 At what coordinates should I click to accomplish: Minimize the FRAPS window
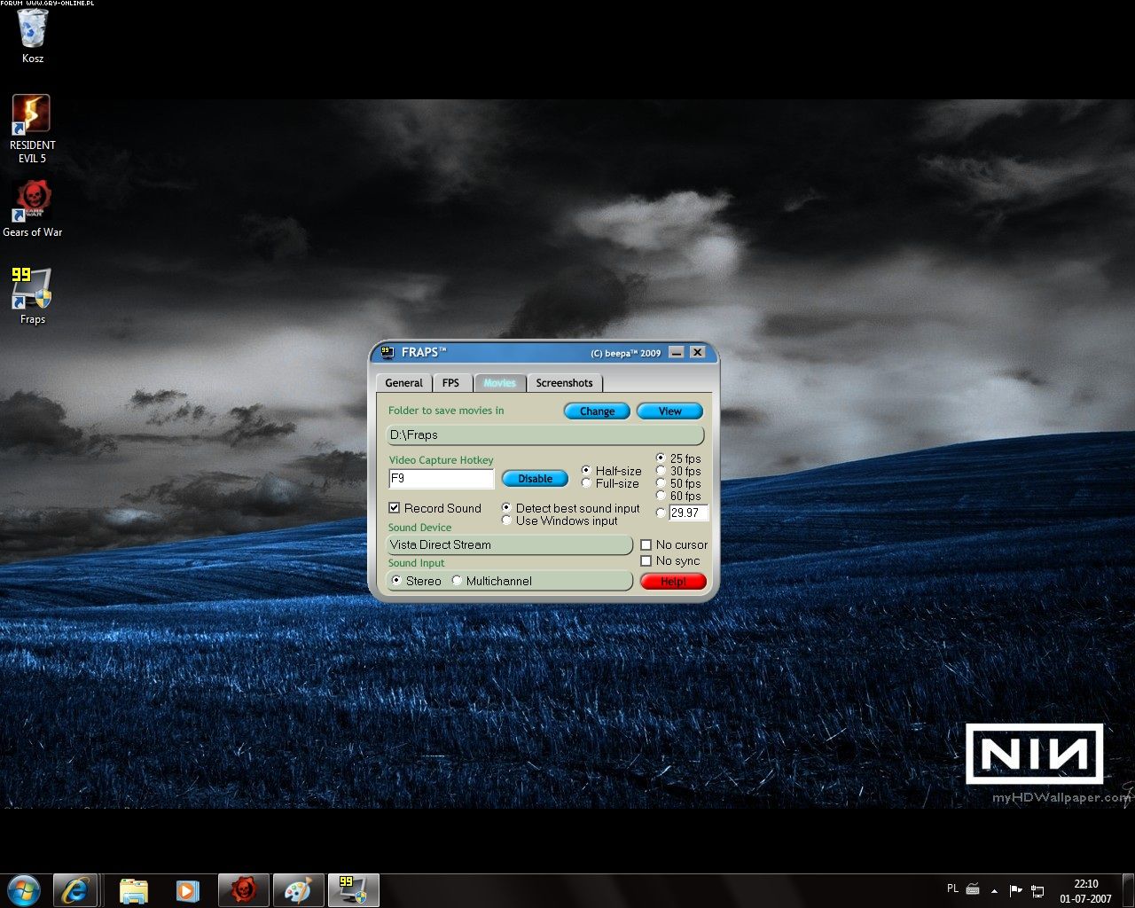point(677,352)
